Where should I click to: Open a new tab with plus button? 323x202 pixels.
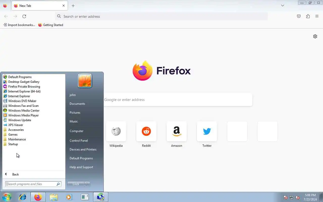(73, 6)
